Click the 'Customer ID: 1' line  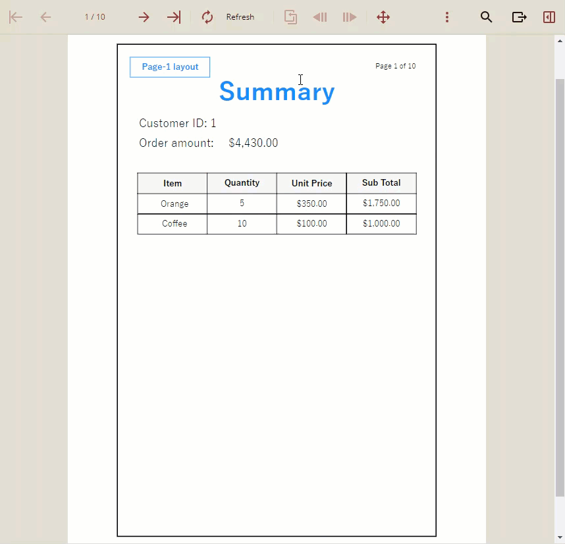click(177, 123)
